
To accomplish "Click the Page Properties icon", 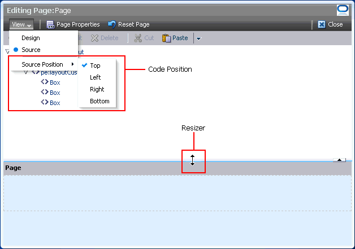I will click(50, 24).
